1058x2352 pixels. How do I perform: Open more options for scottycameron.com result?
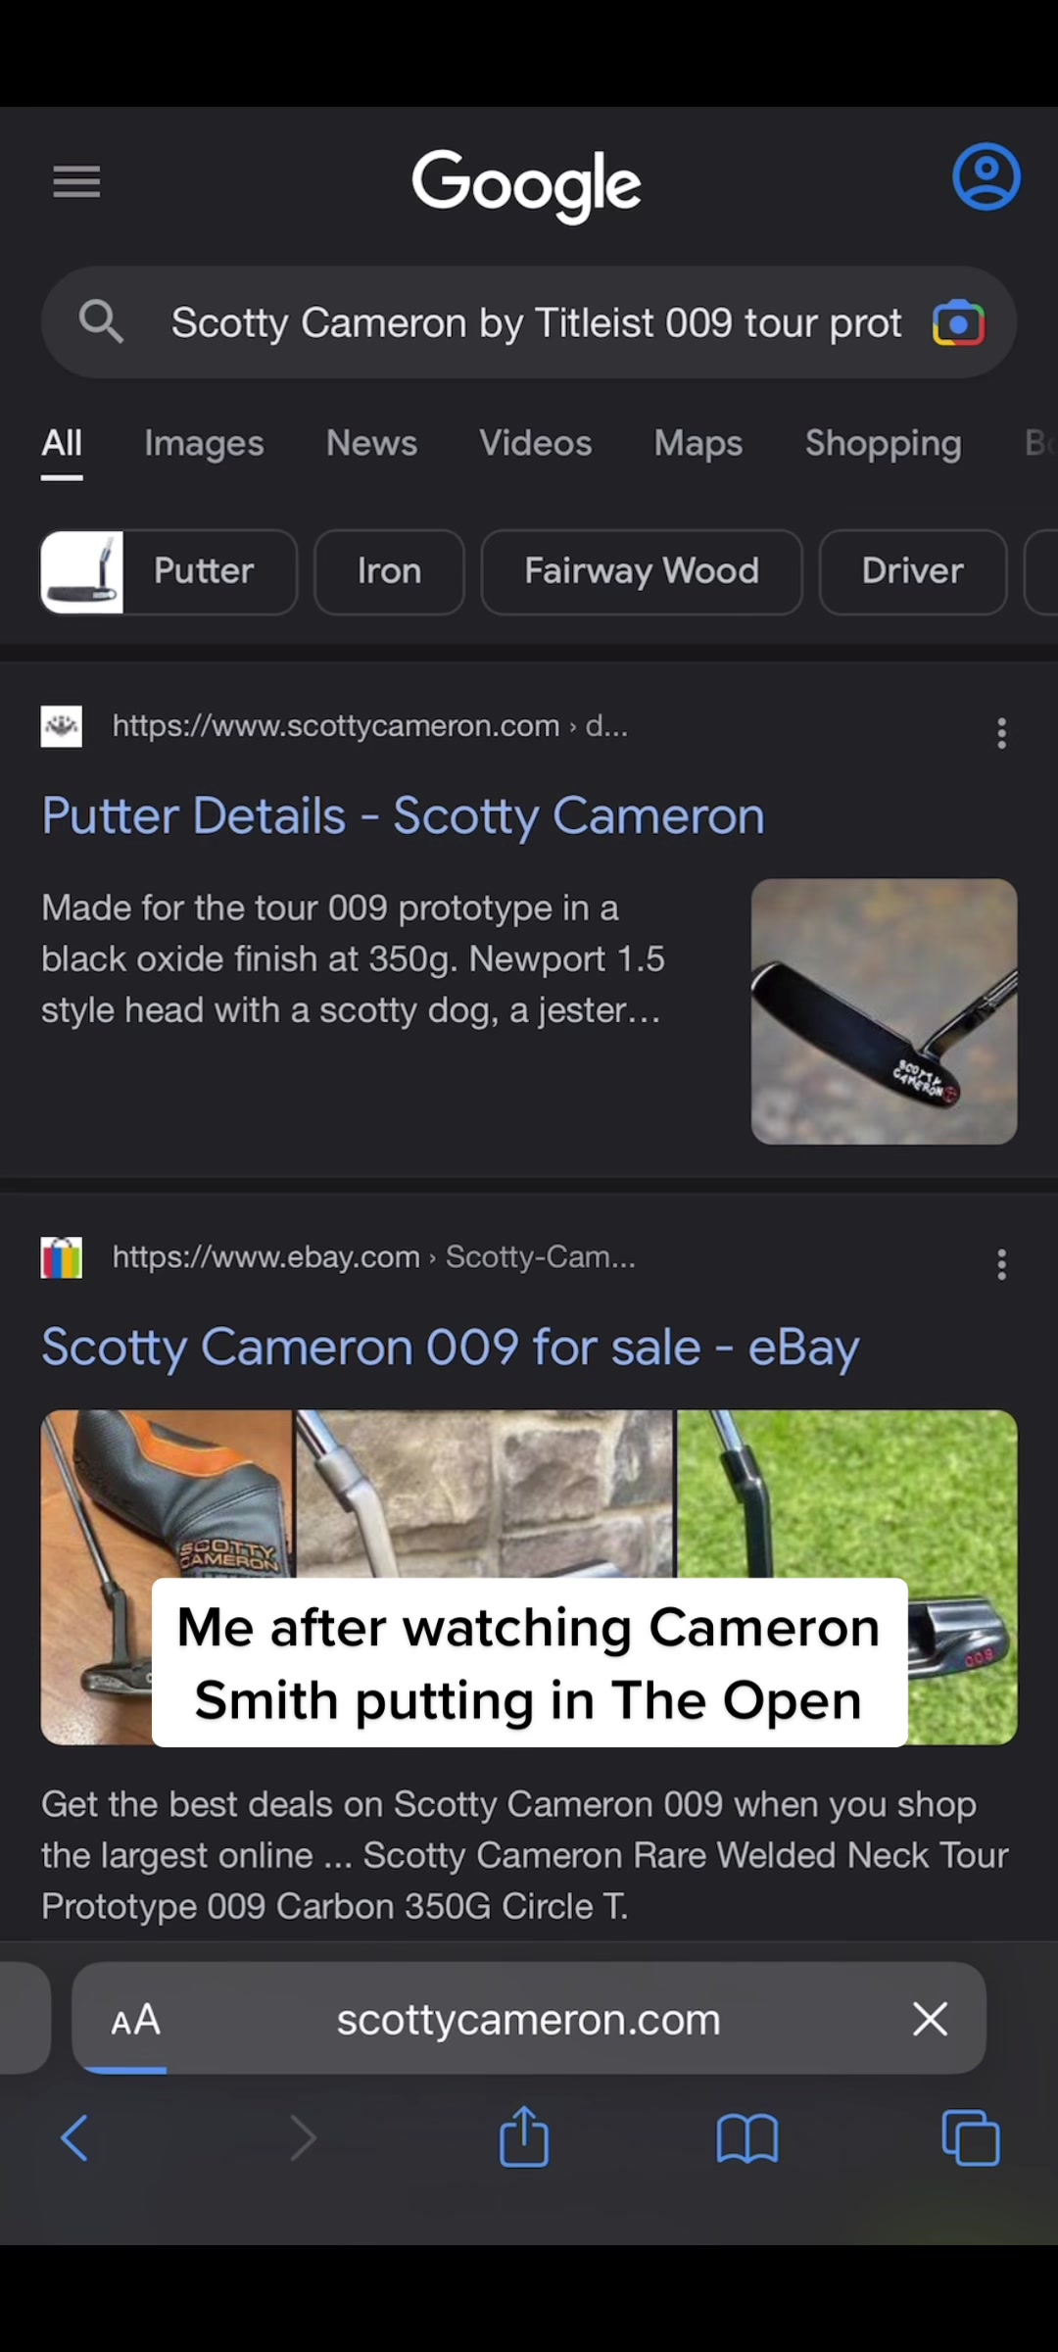tap(1001, 733)
